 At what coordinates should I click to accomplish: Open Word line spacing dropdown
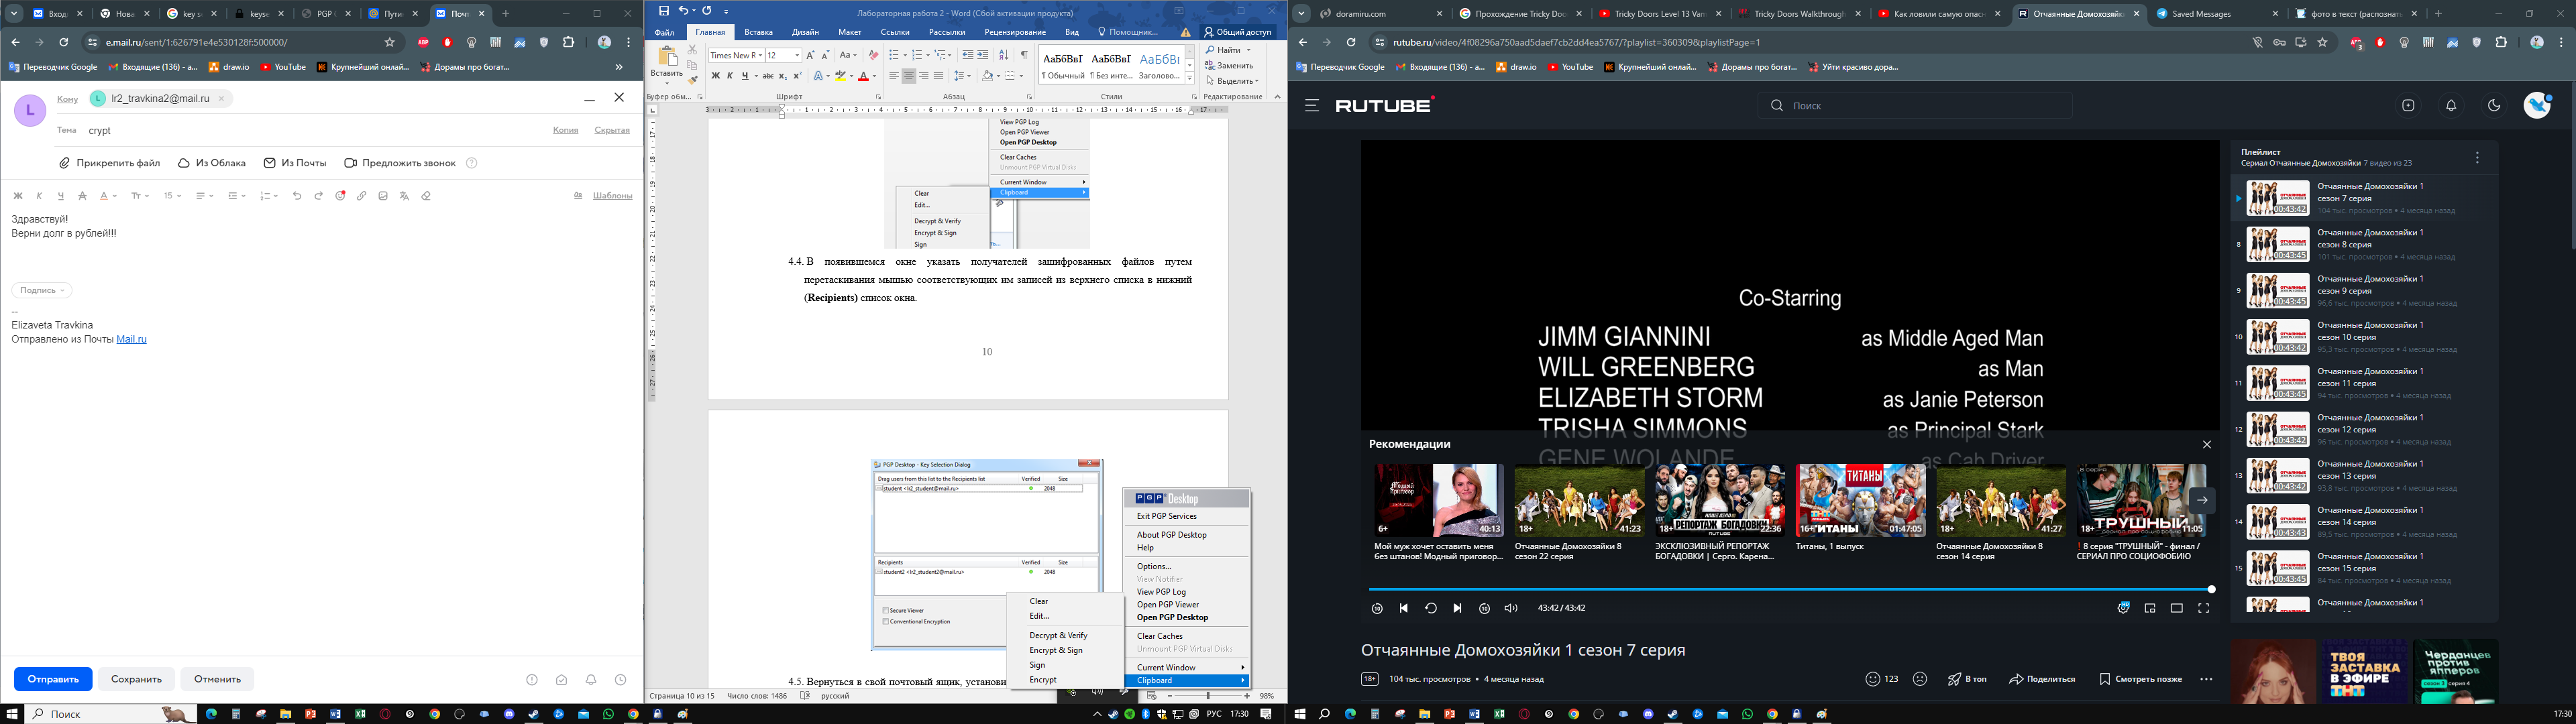[x=962, y=76]
